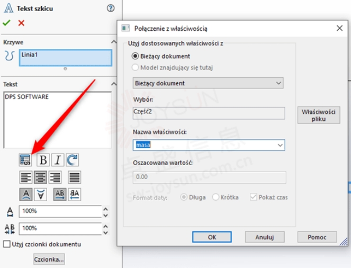Increase width factor with up arrow
Screen dimensions: 351x268
106,209
